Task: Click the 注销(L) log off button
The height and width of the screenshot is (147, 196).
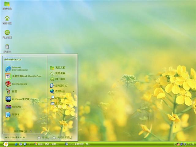Action: click(x=43, y=138)
